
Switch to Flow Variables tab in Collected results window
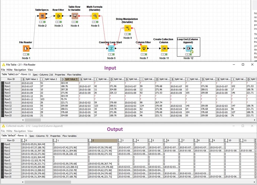click(69, 136)
